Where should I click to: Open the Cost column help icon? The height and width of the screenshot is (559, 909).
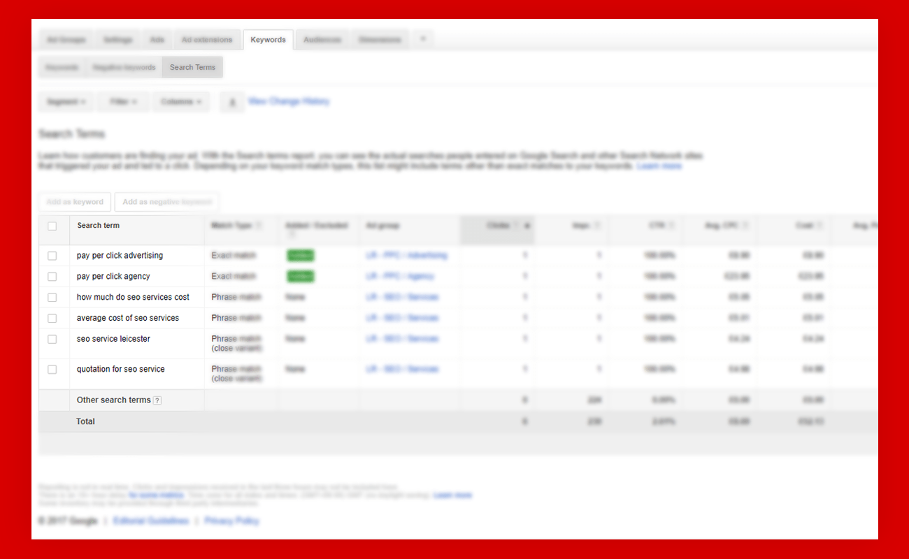pyautogui.click(x=819, y=226)
